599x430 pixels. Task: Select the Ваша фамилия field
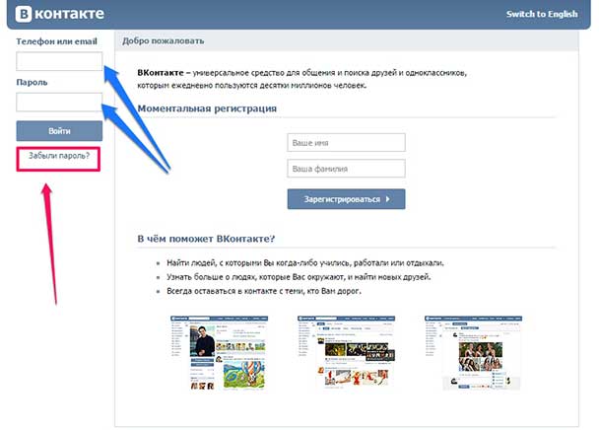(346, 169)
